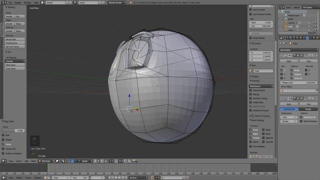Open the No Sync playback dropdown
The height and width of the screenshot is (180, 320).
[138, 178]
